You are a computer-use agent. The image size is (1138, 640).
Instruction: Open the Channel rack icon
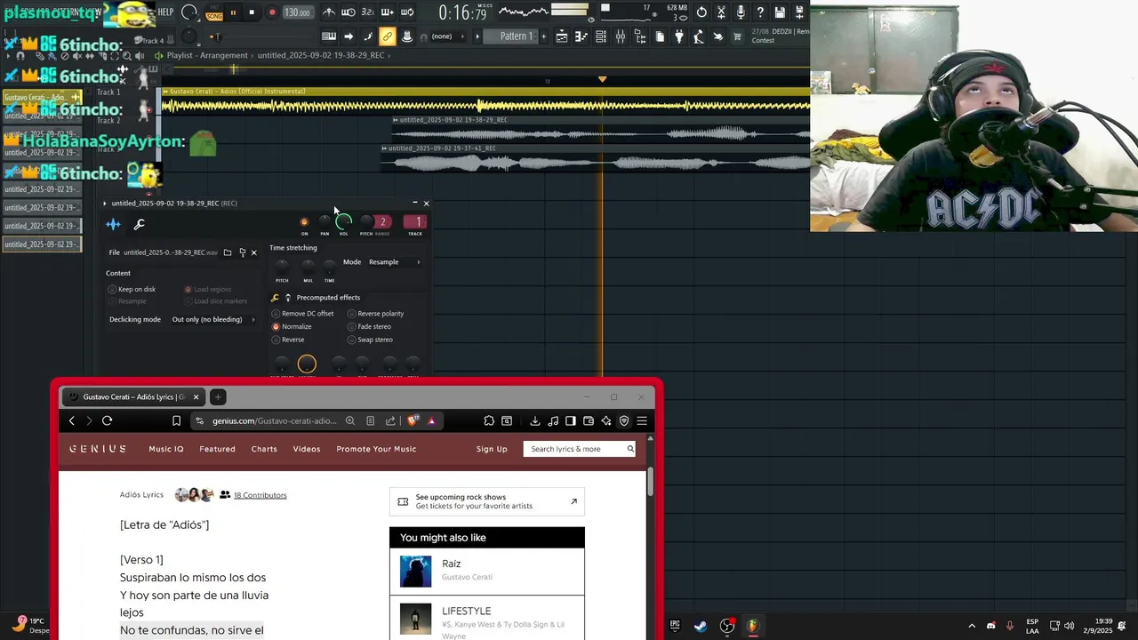click(601, 36)
